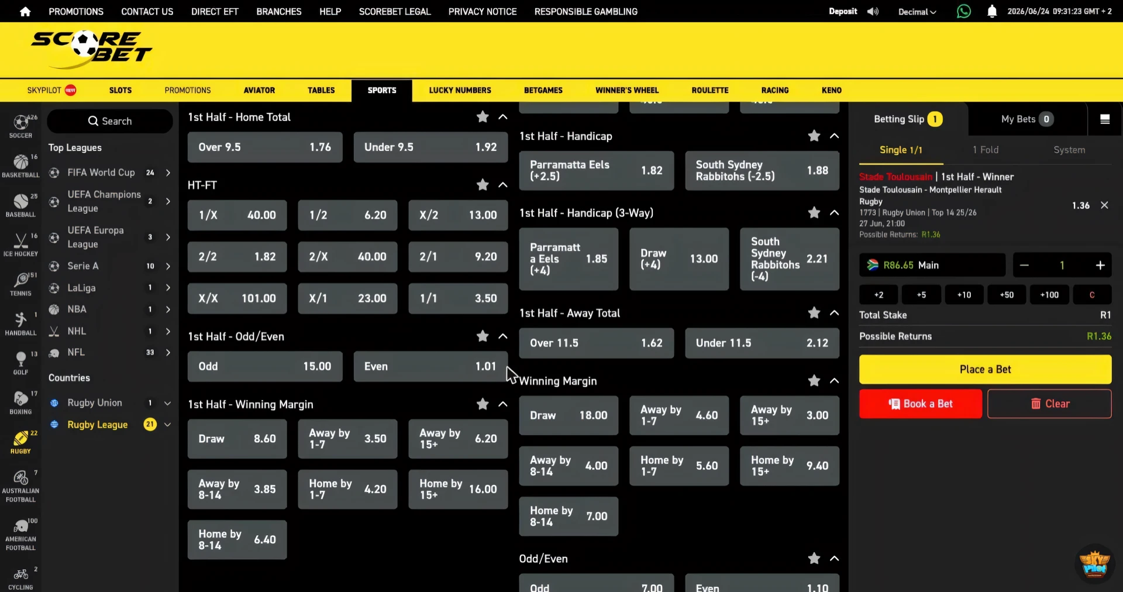This screenshot has width=1123, height=592.
Task: Select Over 9.5 at 1.76
Action: (265, 147)
